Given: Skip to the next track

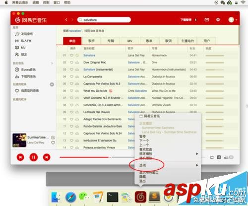Looking at the screenshot, I should click(x=47, y=157).
